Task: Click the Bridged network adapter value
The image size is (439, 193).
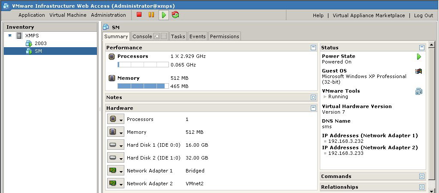Action: click(195, 171)
